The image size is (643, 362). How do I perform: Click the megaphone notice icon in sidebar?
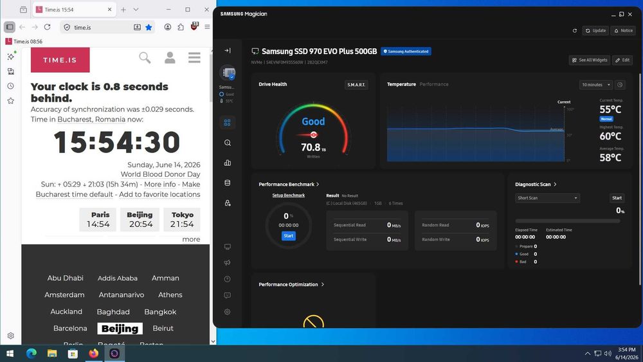[228, 263]
